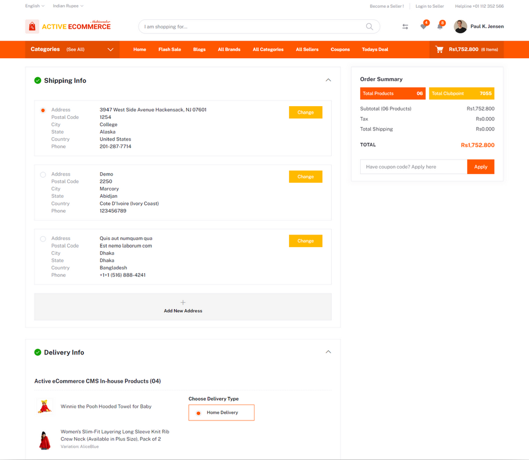
Task: Apply the coupon code
Action: 481,167
